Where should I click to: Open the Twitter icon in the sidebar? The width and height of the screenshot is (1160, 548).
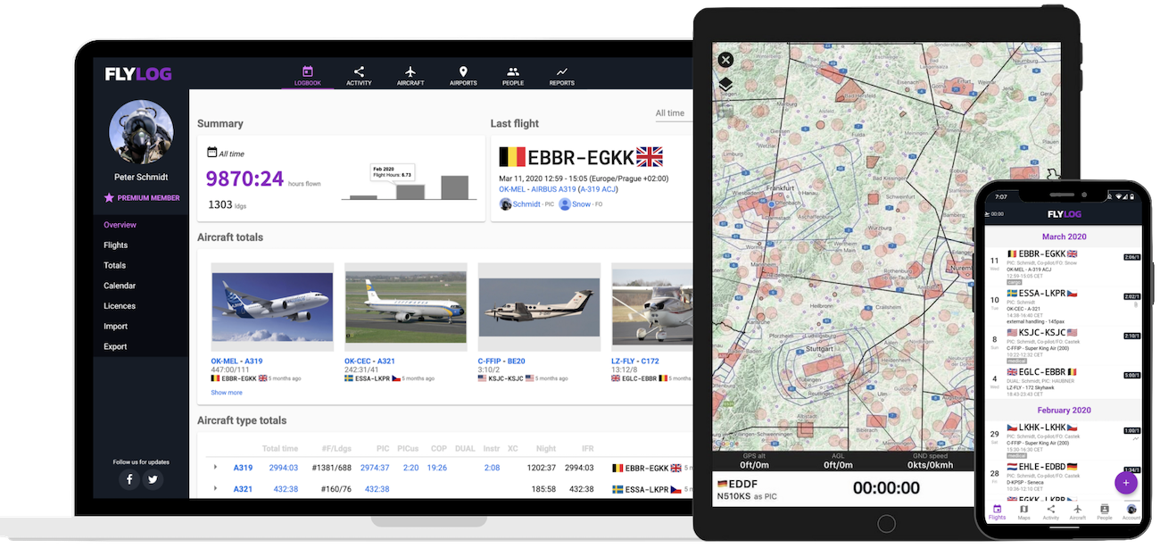point(153,479)
